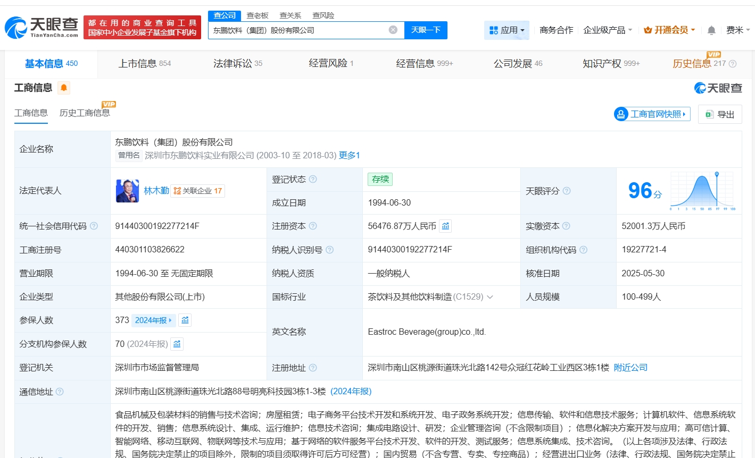Expand the 企业级产品 menu
Screen dimensions: 755x458
click(608, 30)
